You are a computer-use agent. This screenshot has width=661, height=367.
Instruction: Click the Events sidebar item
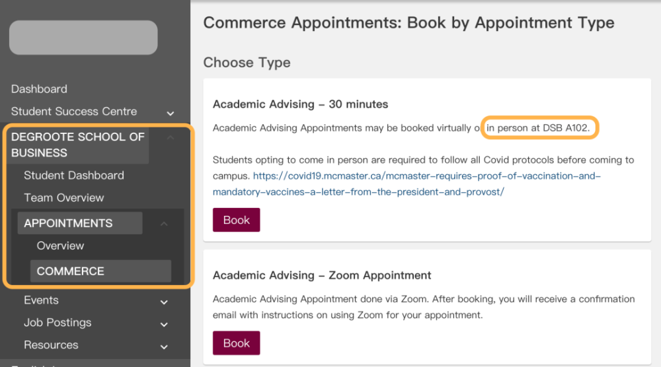pos(41,300)
